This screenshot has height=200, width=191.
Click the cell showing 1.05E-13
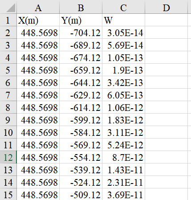(x=123, y=57)
